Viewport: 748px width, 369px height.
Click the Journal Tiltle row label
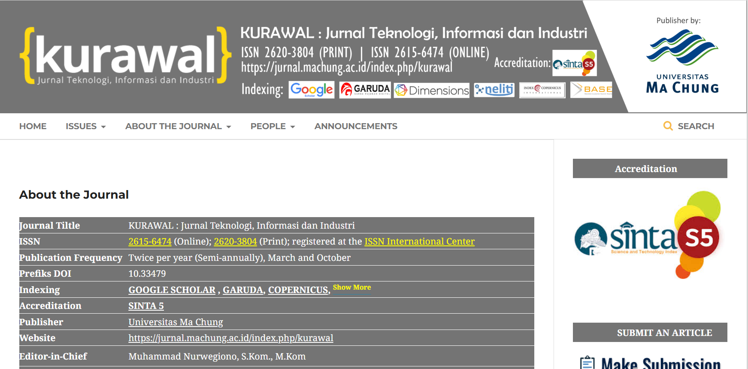[50, 226]
